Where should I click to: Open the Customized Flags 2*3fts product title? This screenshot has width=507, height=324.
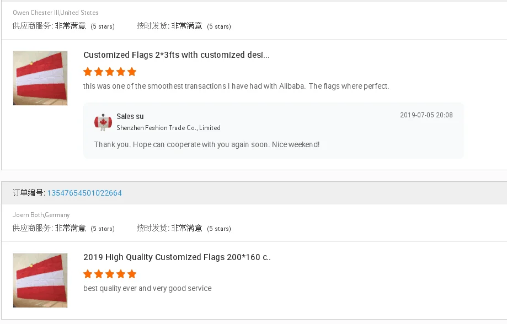point(177,55)
